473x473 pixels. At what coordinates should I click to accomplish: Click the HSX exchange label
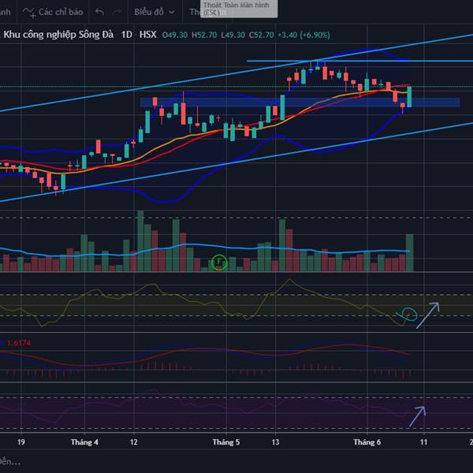click(x=148, y=35)
